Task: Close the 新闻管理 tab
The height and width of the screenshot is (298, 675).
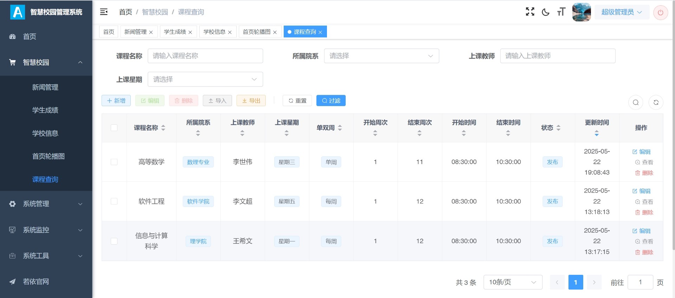Action: pyautogui.click(x=151, y=32)
